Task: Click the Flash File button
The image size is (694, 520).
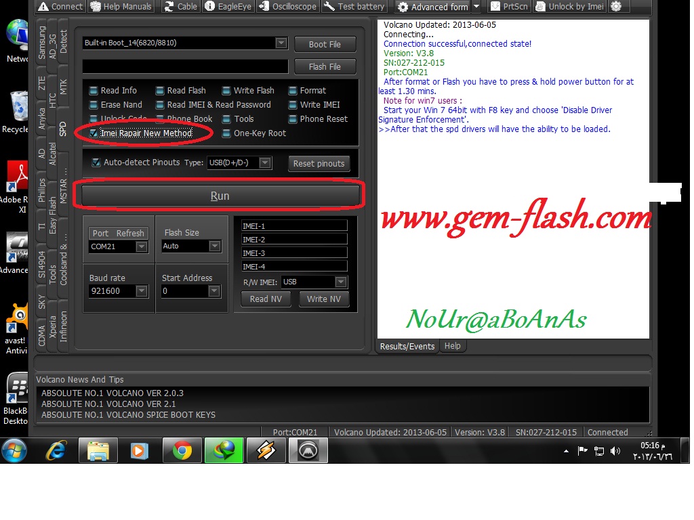Action: 325,67
